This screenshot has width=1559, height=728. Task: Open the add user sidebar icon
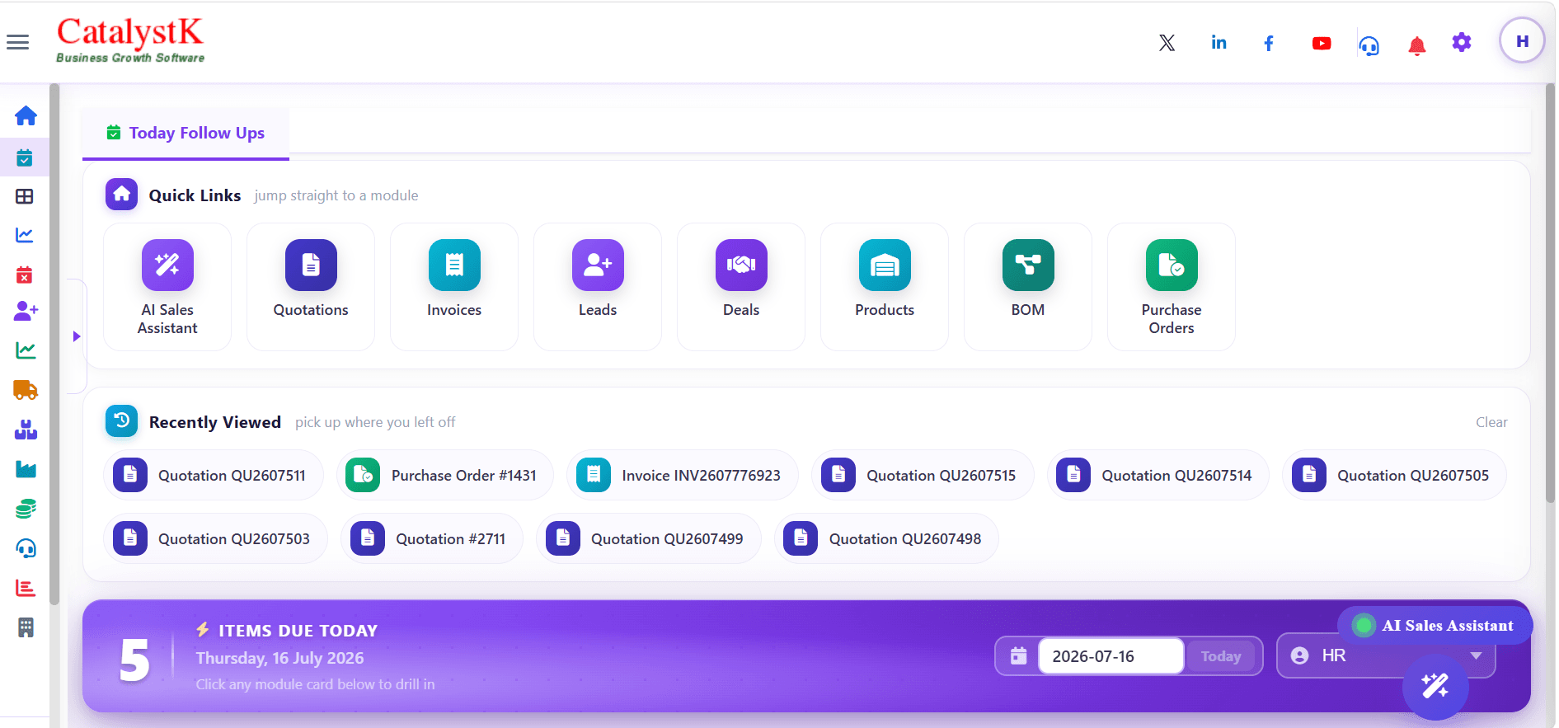26,311
